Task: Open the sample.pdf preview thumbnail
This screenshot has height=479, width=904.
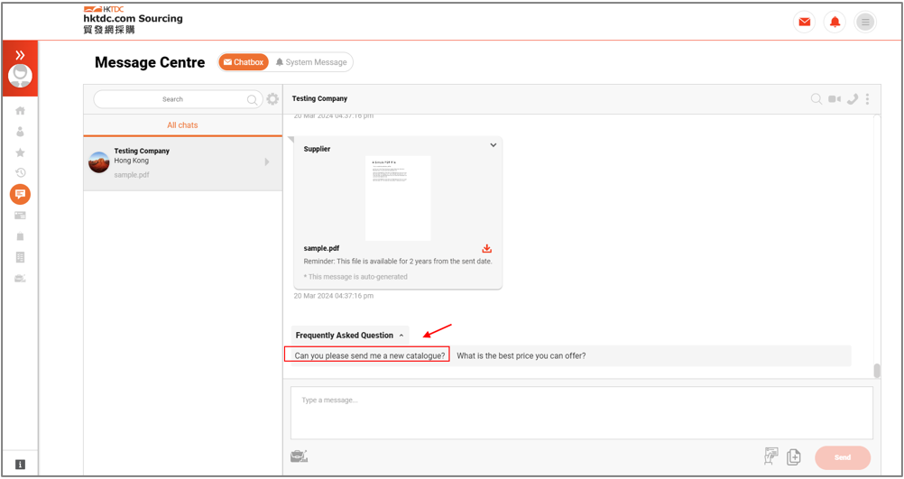Action: 398,198
